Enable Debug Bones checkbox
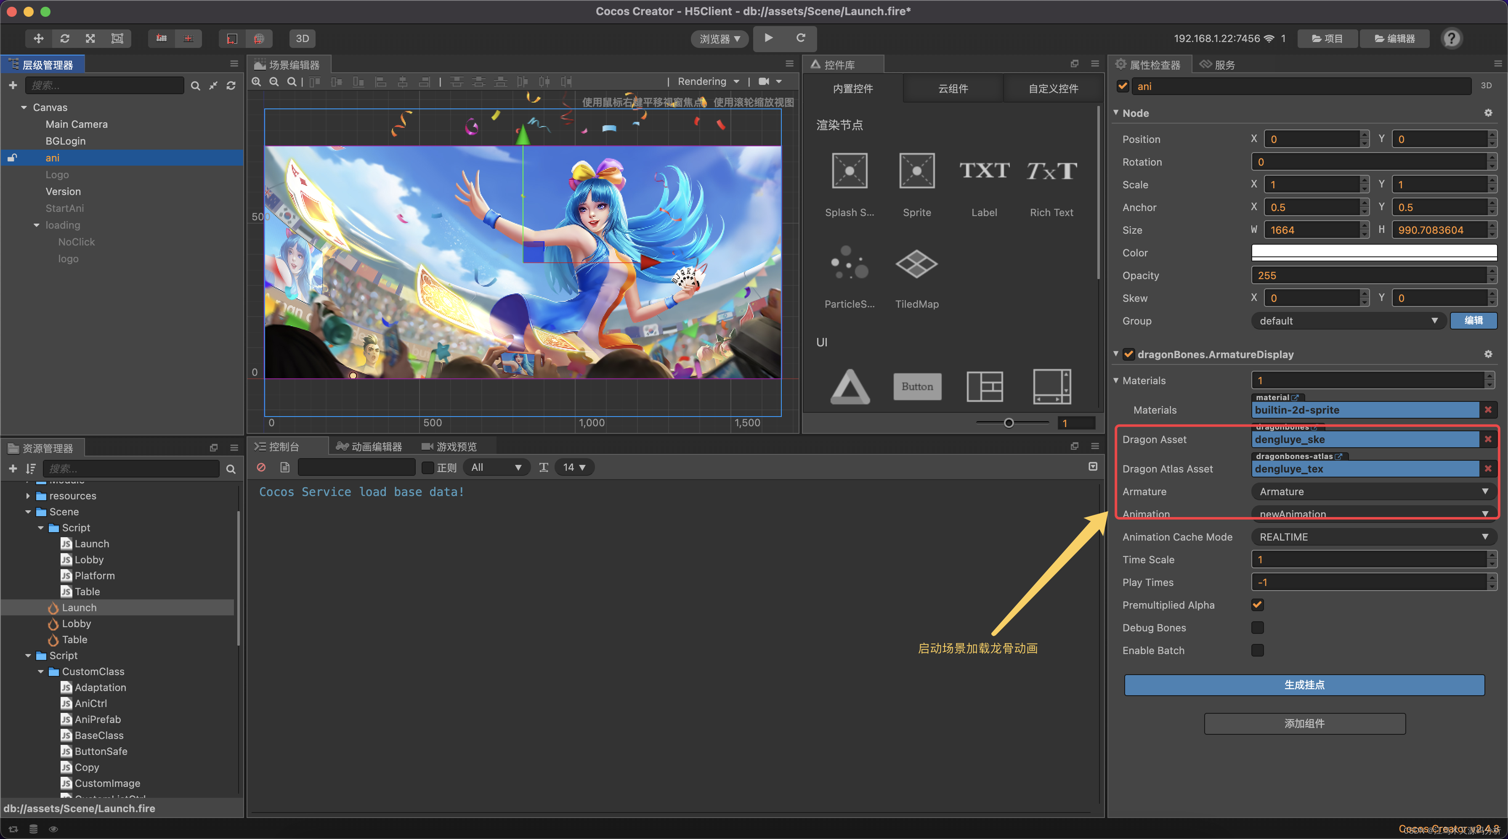Image resolution: width=1508 pixels, height=839 pixels. pyautogui.click(x=1258, y=627)
